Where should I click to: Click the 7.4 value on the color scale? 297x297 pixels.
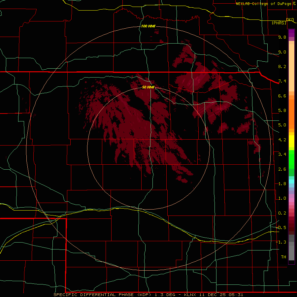(282, 81)
